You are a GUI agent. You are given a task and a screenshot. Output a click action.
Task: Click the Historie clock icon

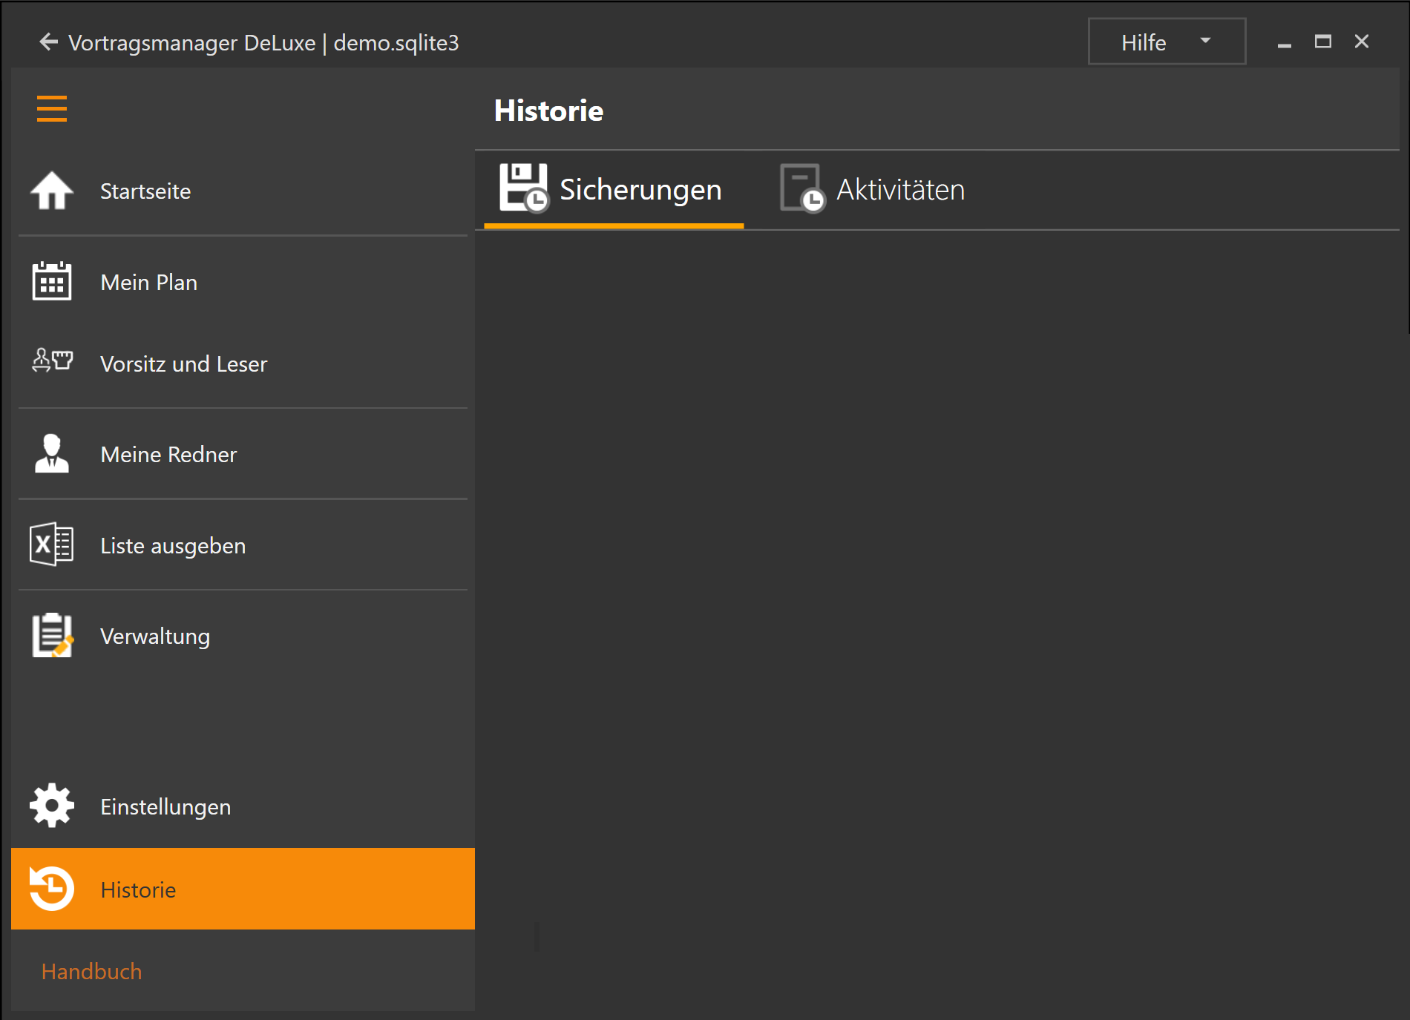pyautogui.click(x=52, y=889)
